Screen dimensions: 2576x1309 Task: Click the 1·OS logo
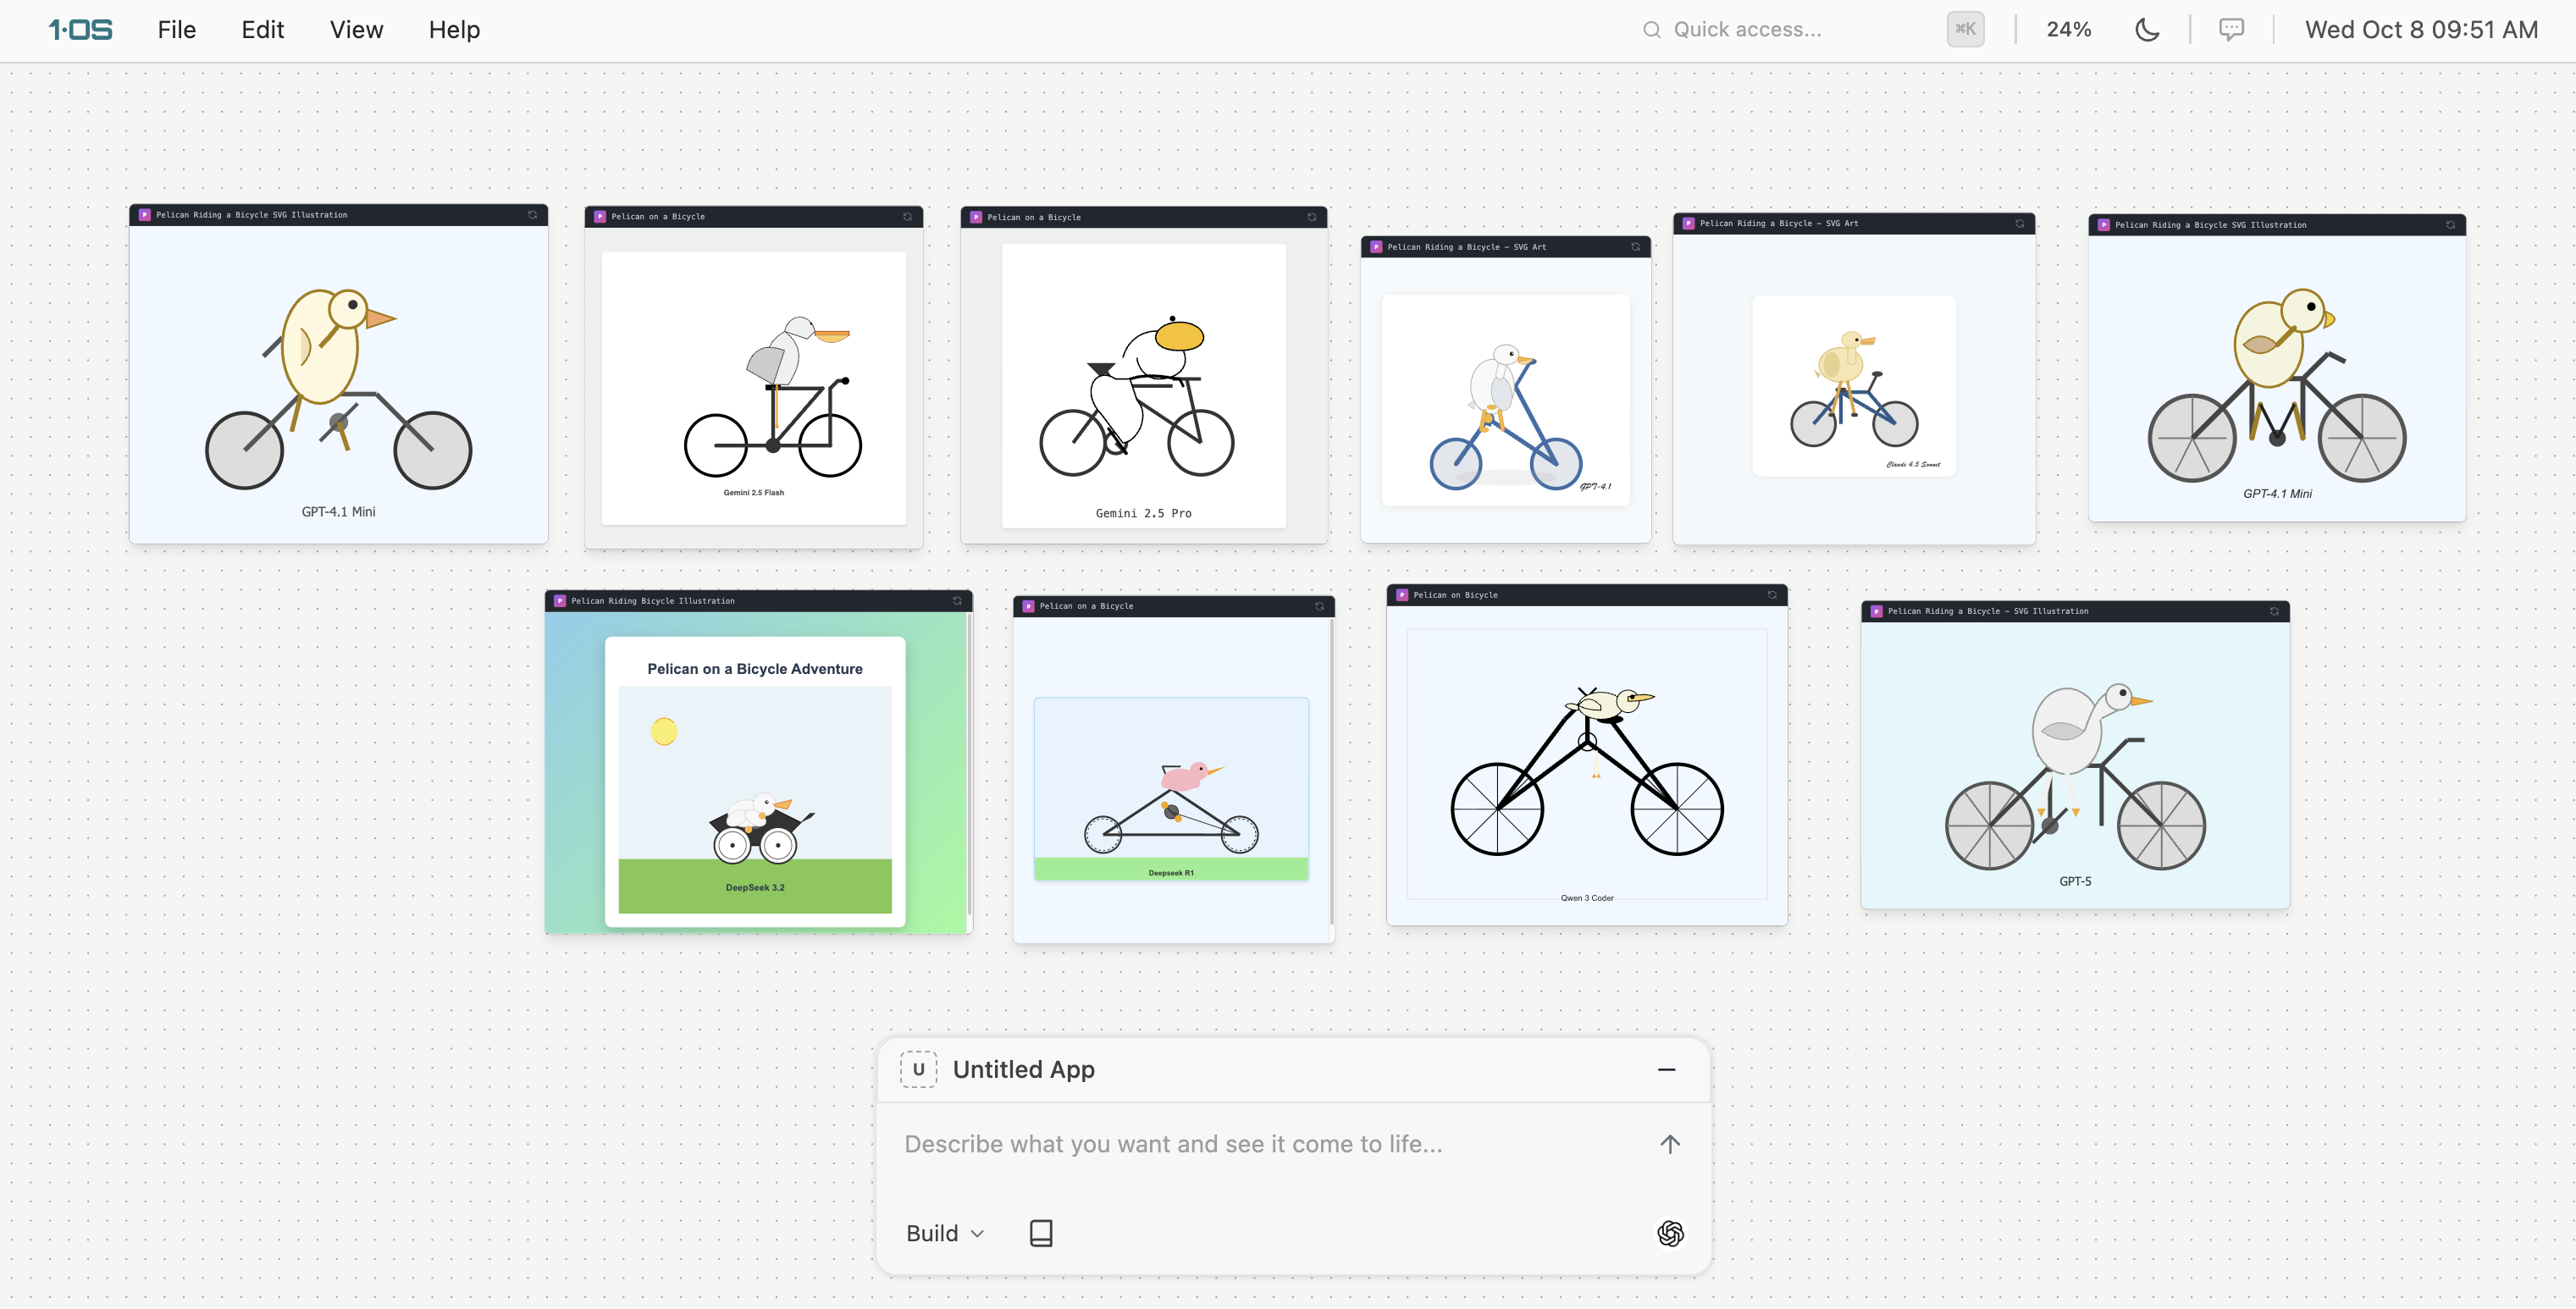80,29
